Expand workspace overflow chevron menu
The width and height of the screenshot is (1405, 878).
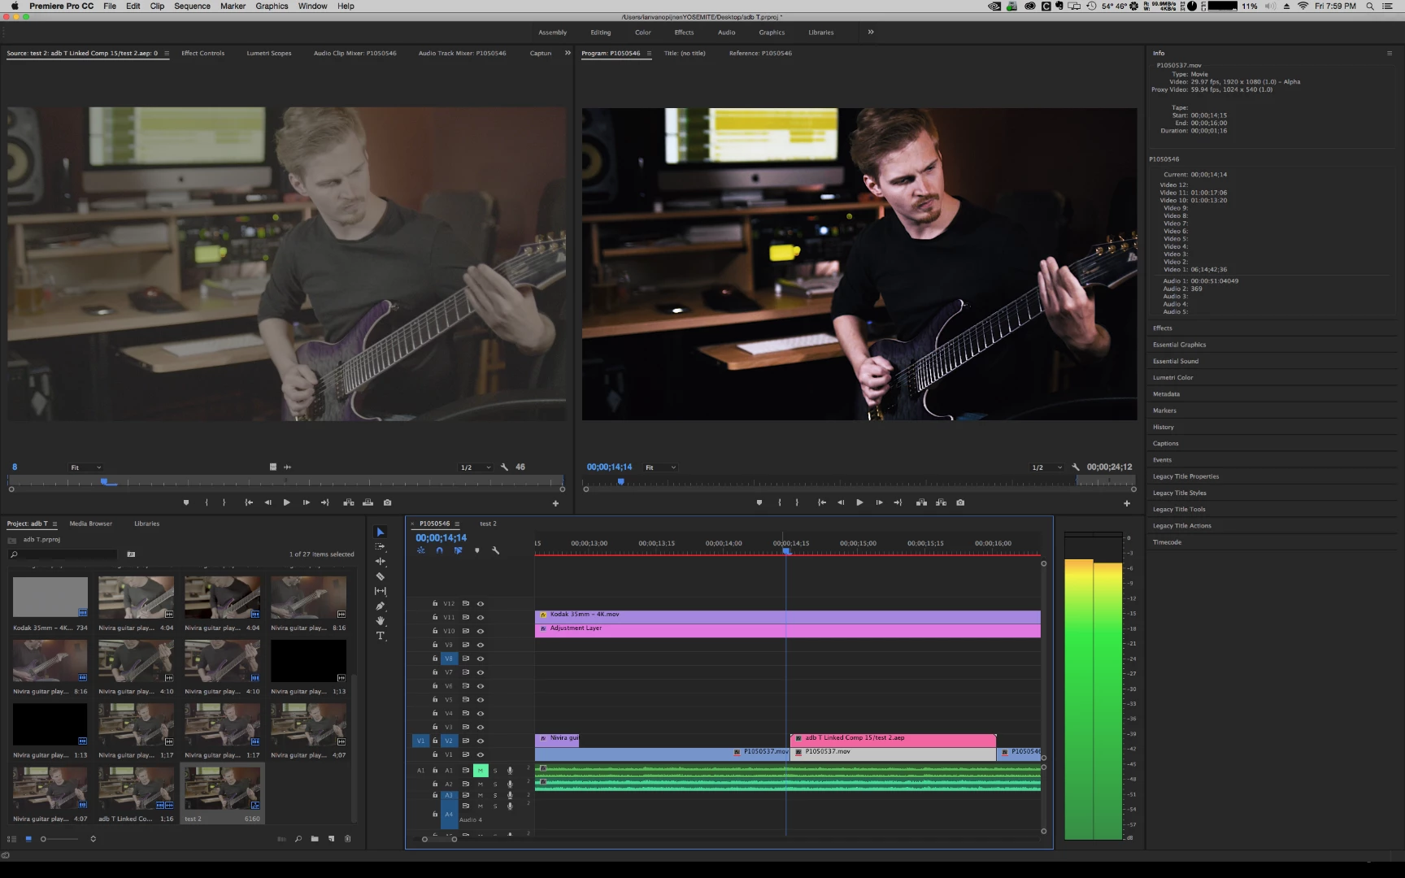click(871, 33)
